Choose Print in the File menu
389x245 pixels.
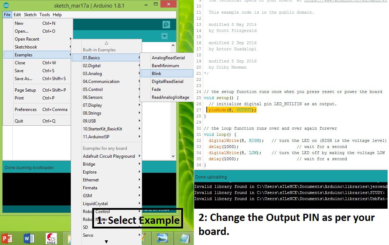coord(38,98)
